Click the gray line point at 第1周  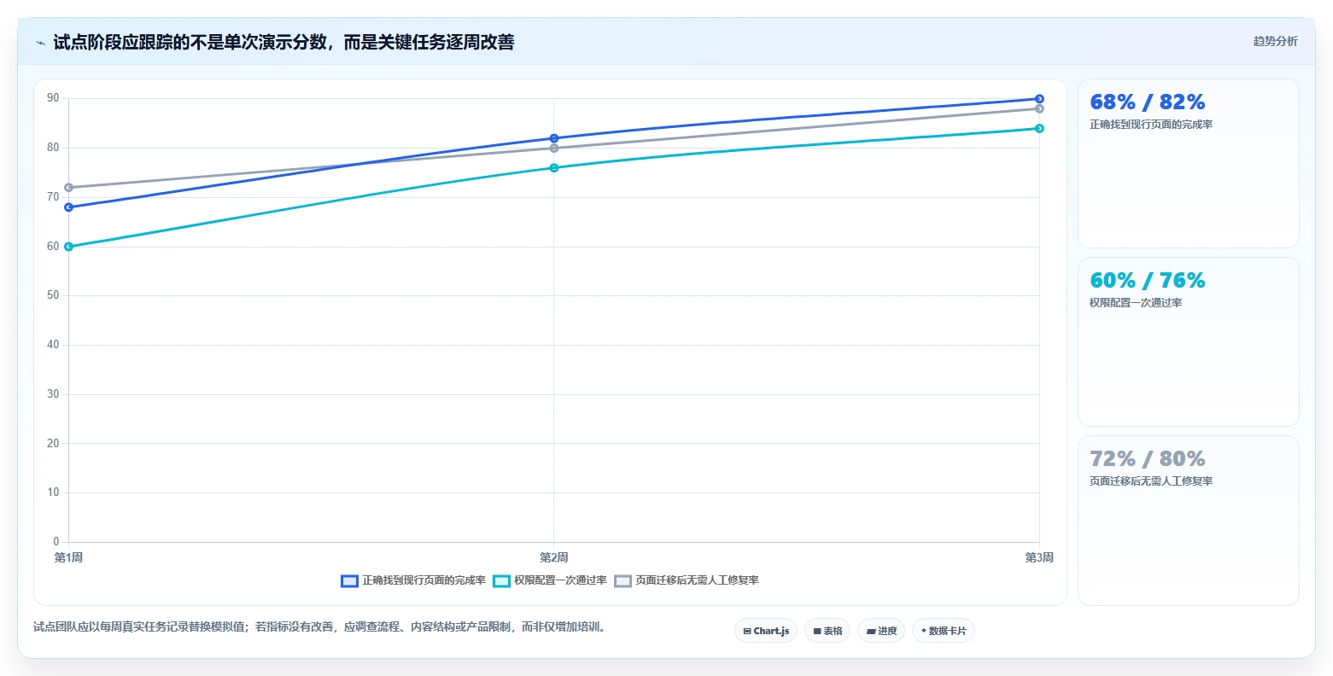68,188
